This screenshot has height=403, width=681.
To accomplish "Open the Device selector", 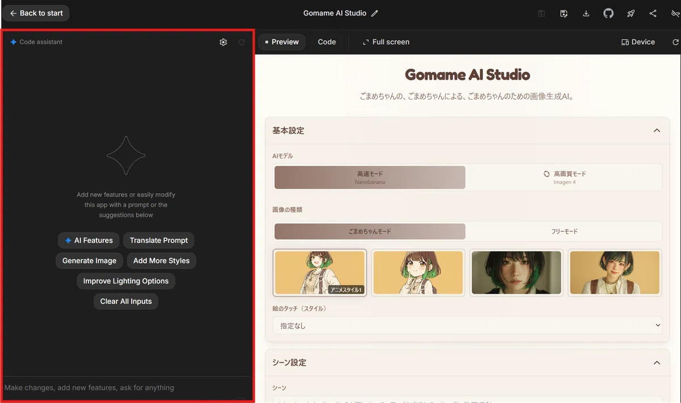I will point(638,42).
